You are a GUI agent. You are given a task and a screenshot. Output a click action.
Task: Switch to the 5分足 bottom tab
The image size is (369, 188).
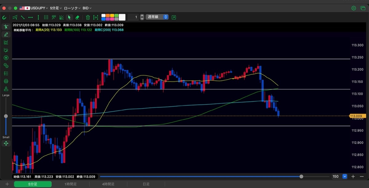coord(33,184)
